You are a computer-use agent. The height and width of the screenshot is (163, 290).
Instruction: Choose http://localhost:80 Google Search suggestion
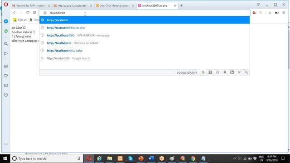coord(145,58)
